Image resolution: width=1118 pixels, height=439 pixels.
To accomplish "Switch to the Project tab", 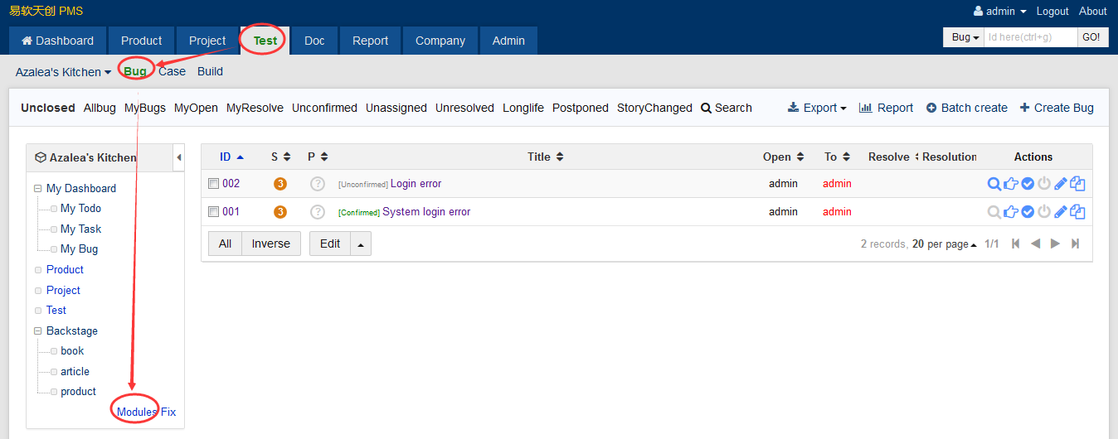I will [207, 41].
